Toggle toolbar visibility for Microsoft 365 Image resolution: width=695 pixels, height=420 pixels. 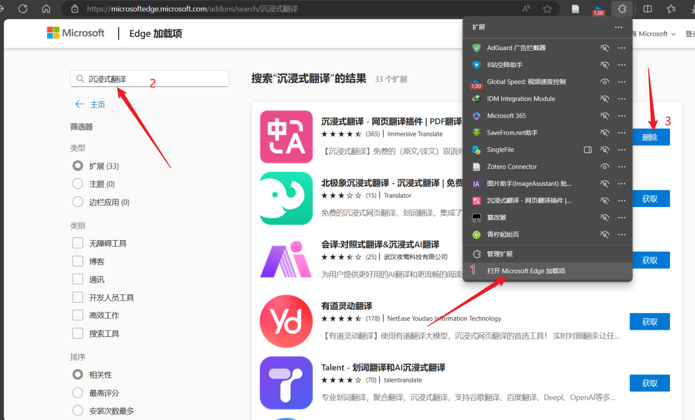coord(604,116)
